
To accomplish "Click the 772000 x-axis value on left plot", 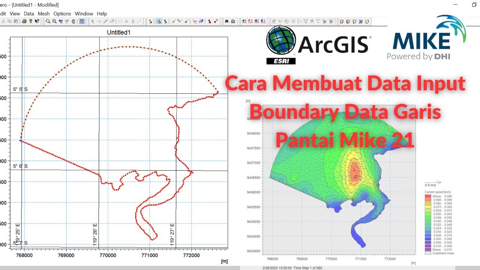I will pos(192,256).
